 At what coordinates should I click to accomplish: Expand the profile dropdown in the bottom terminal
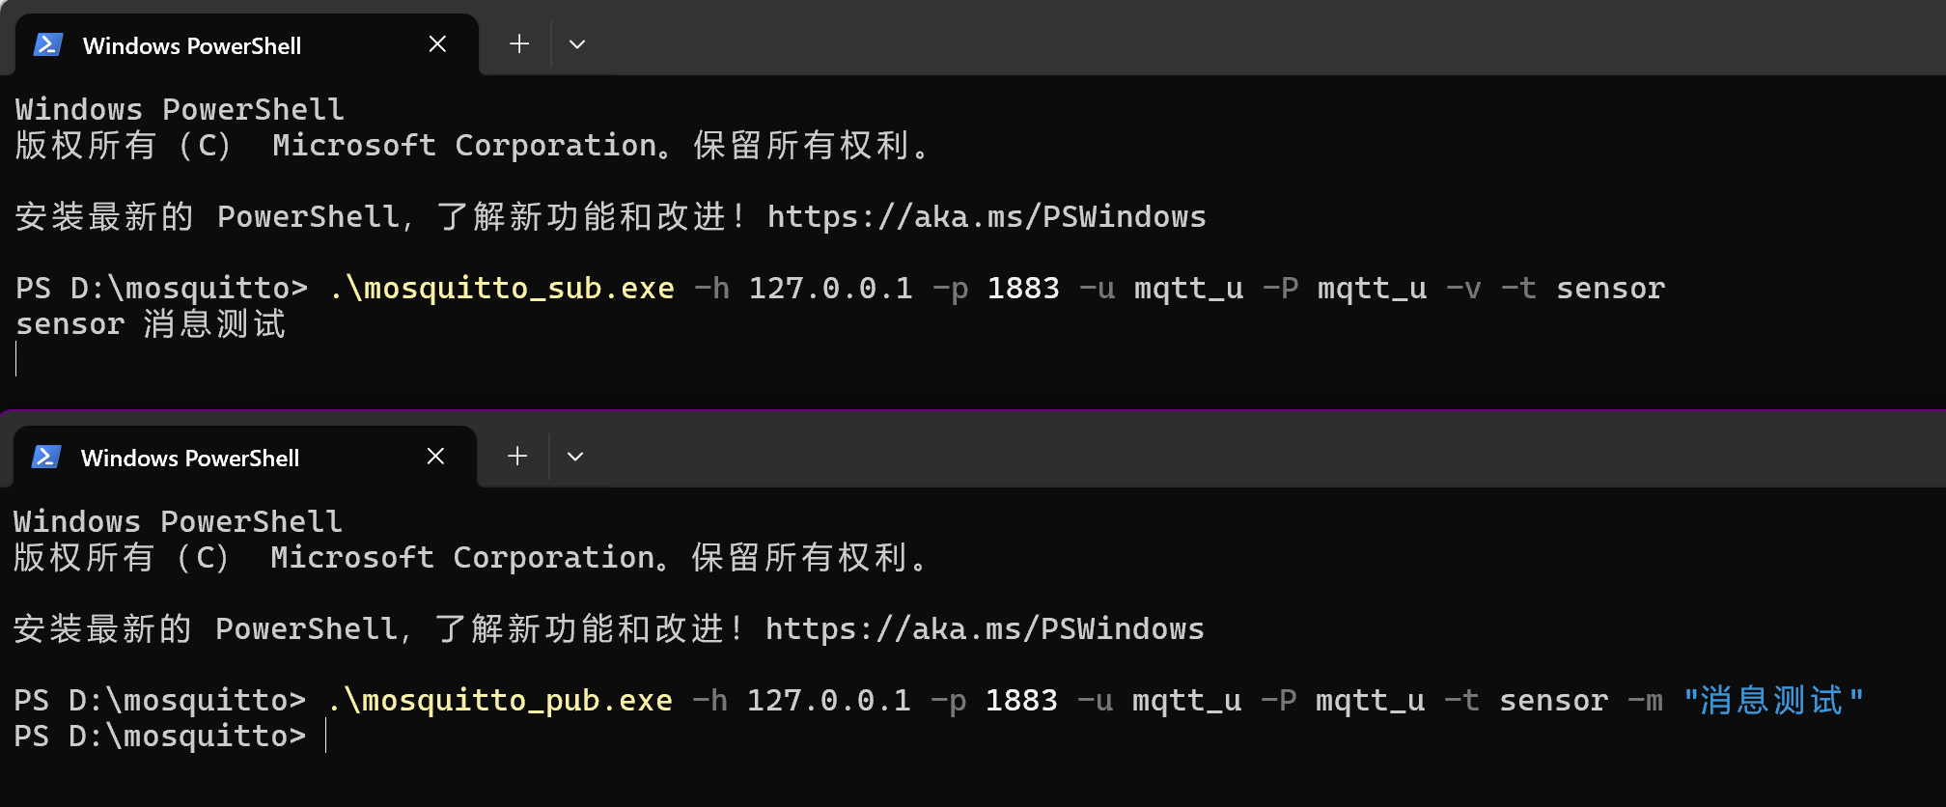[575, 457]
